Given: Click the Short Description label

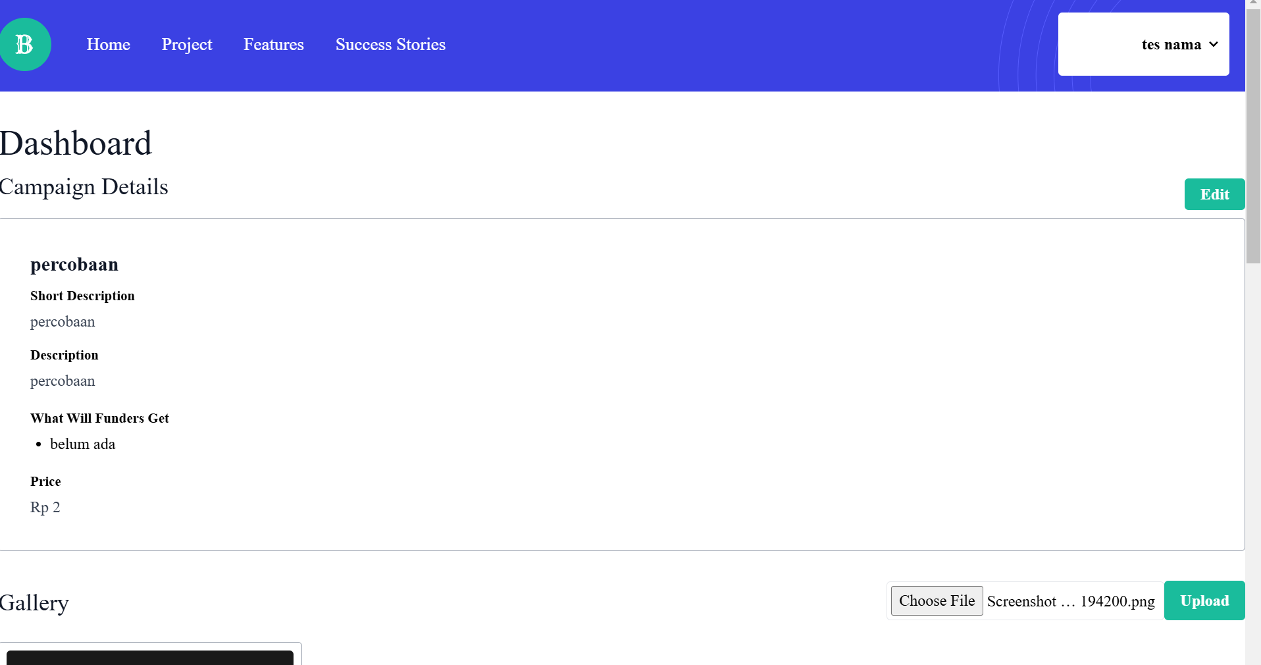Looking at the screenshot, I should coord(82,296).
